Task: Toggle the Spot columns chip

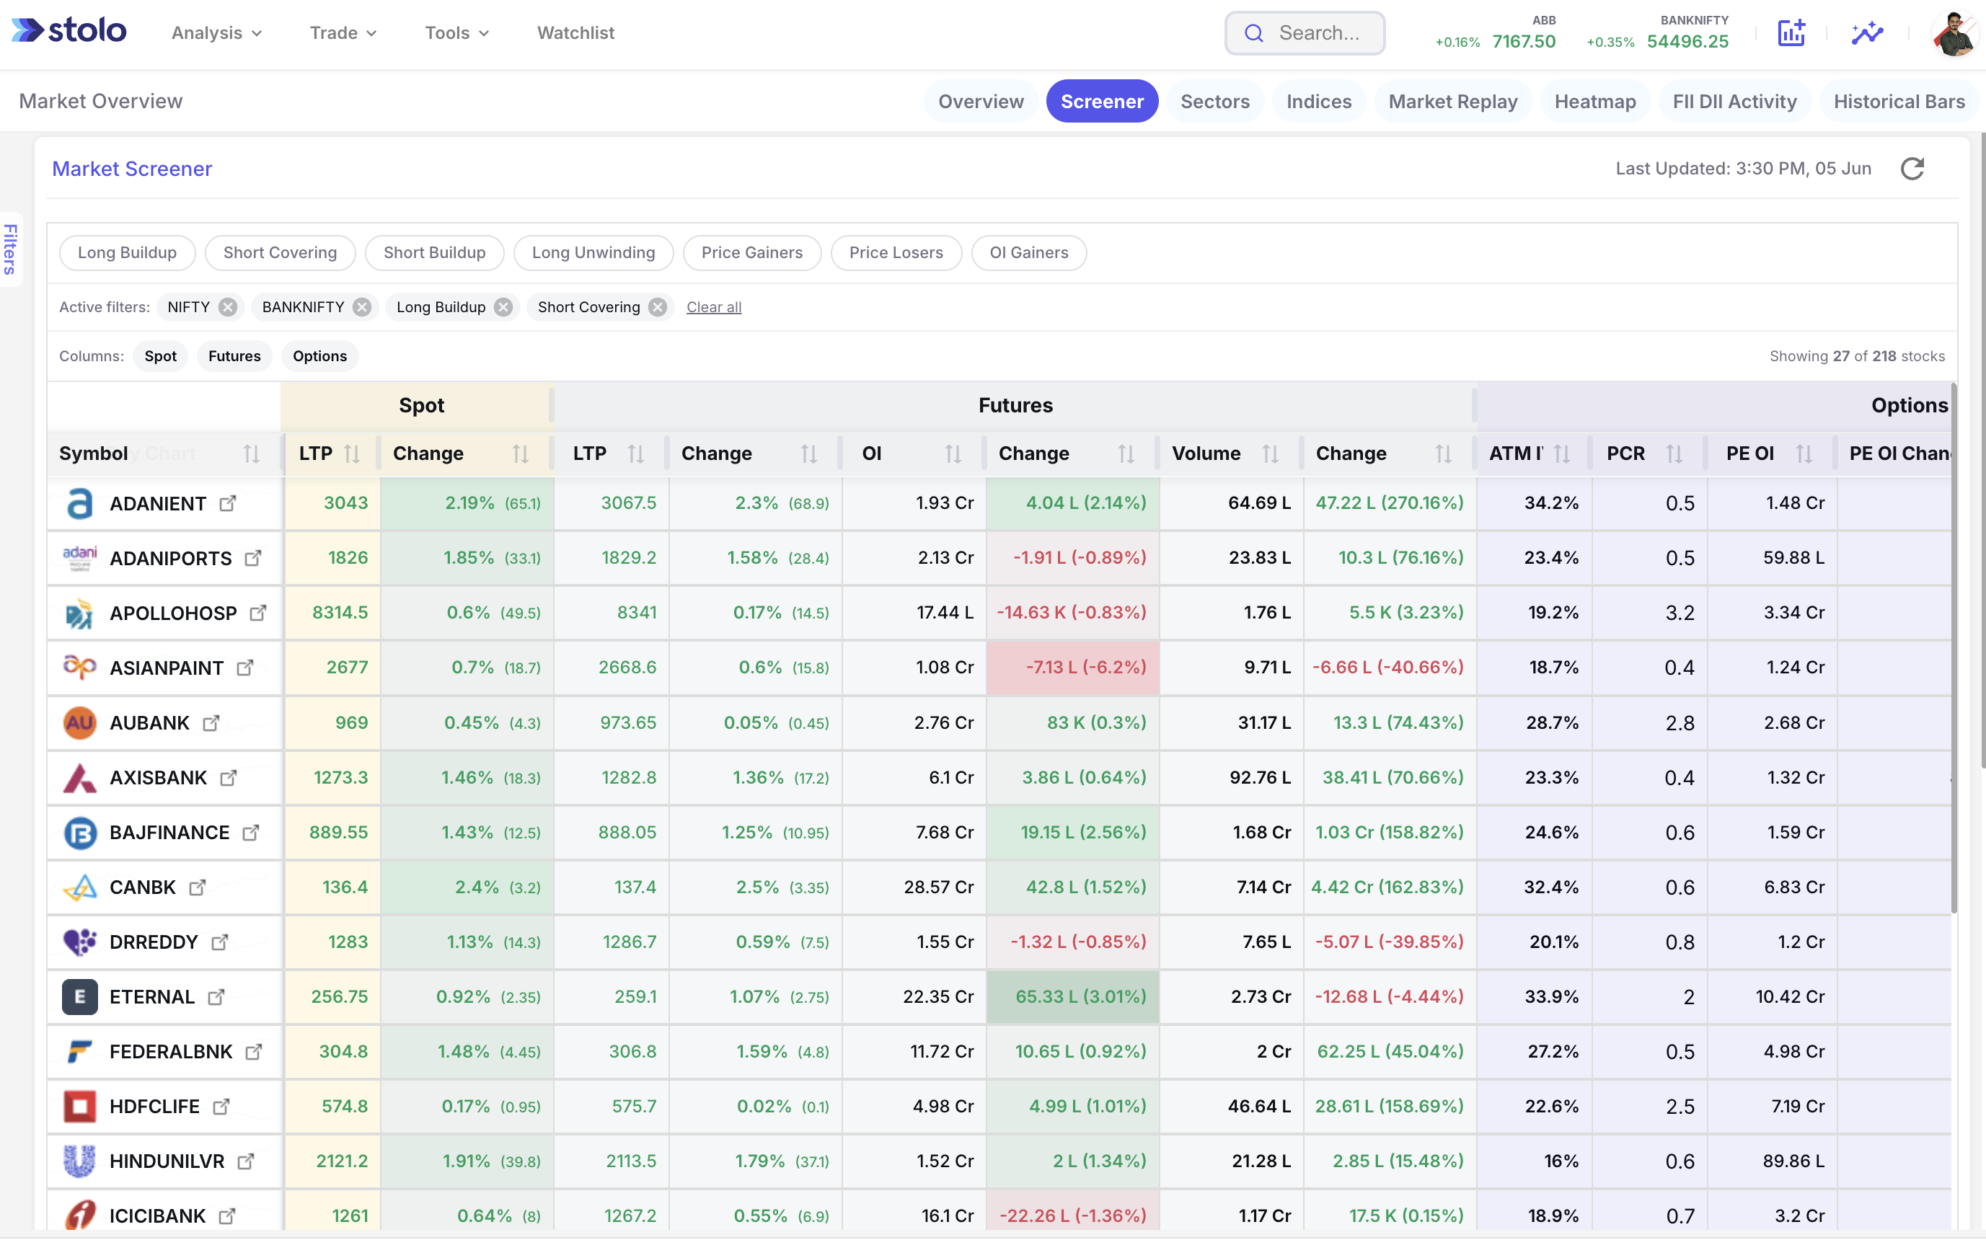Action: [x=160, y=356]
